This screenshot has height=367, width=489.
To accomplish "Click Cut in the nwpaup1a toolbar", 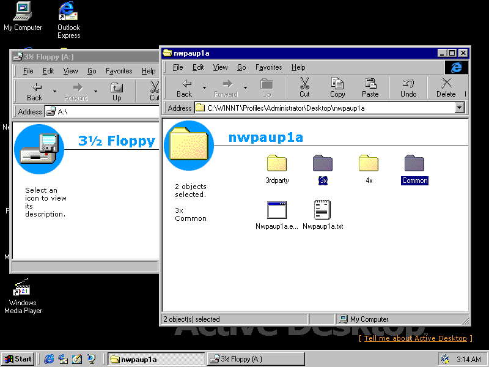I will [304, 87].
